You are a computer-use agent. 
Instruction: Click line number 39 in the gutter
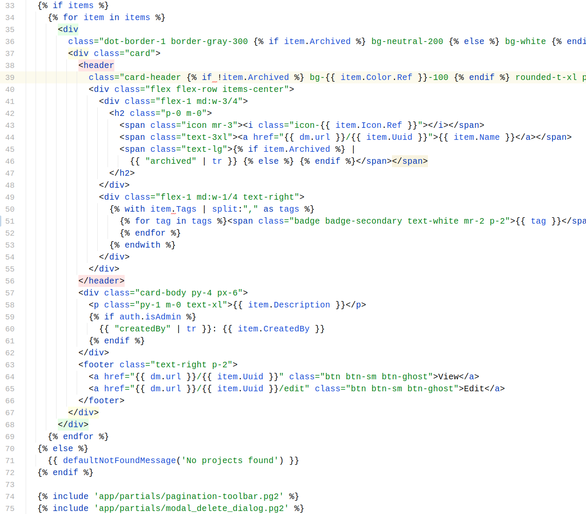pos(10,77)
